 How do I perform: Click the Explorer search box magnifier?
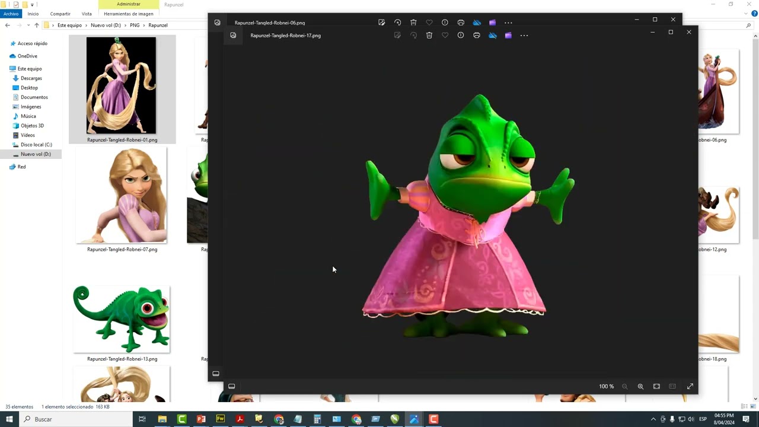[748, 26]
